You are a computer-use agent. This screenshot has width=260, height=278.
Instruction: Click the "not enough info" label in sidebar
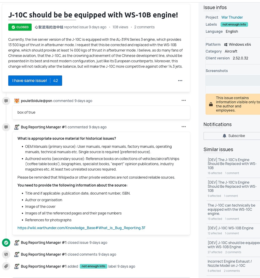coord(234,24)
